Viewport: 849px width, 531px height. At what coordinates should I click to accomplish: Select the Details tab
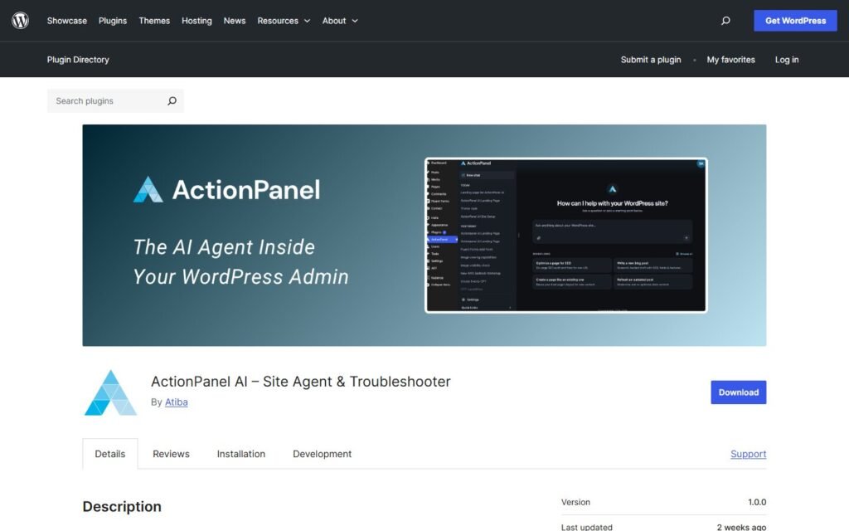110,454
